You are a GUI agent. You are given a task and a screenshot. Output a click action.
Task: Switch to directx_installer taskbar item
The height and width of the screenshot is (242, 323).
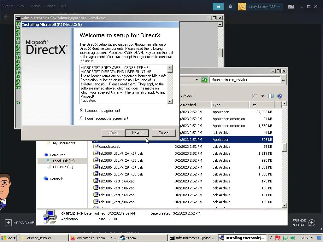coord(44,238)
